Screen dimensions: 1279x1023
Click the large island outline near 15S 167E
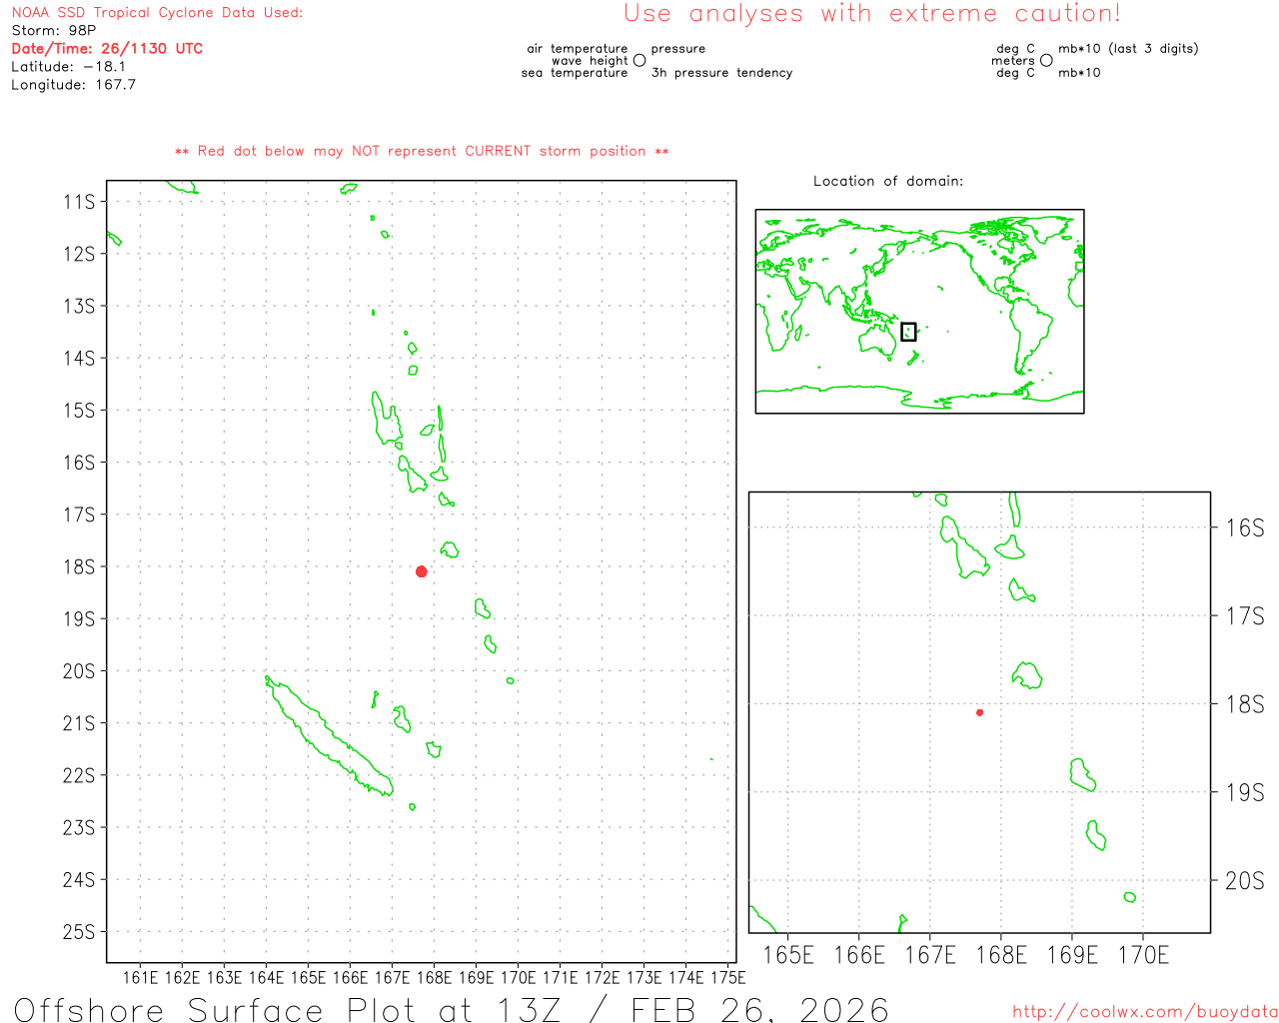385,419
